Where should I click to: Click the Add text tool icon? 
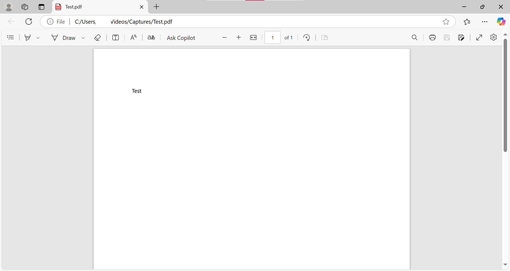coord(116,37)
